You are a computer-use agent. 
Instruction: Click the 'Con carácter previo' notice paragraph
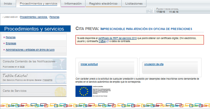click(137, 80)
